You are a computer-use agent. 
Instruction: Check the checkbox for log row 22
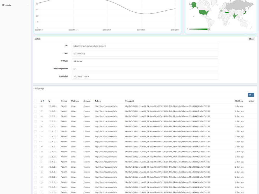pos(35,137)
